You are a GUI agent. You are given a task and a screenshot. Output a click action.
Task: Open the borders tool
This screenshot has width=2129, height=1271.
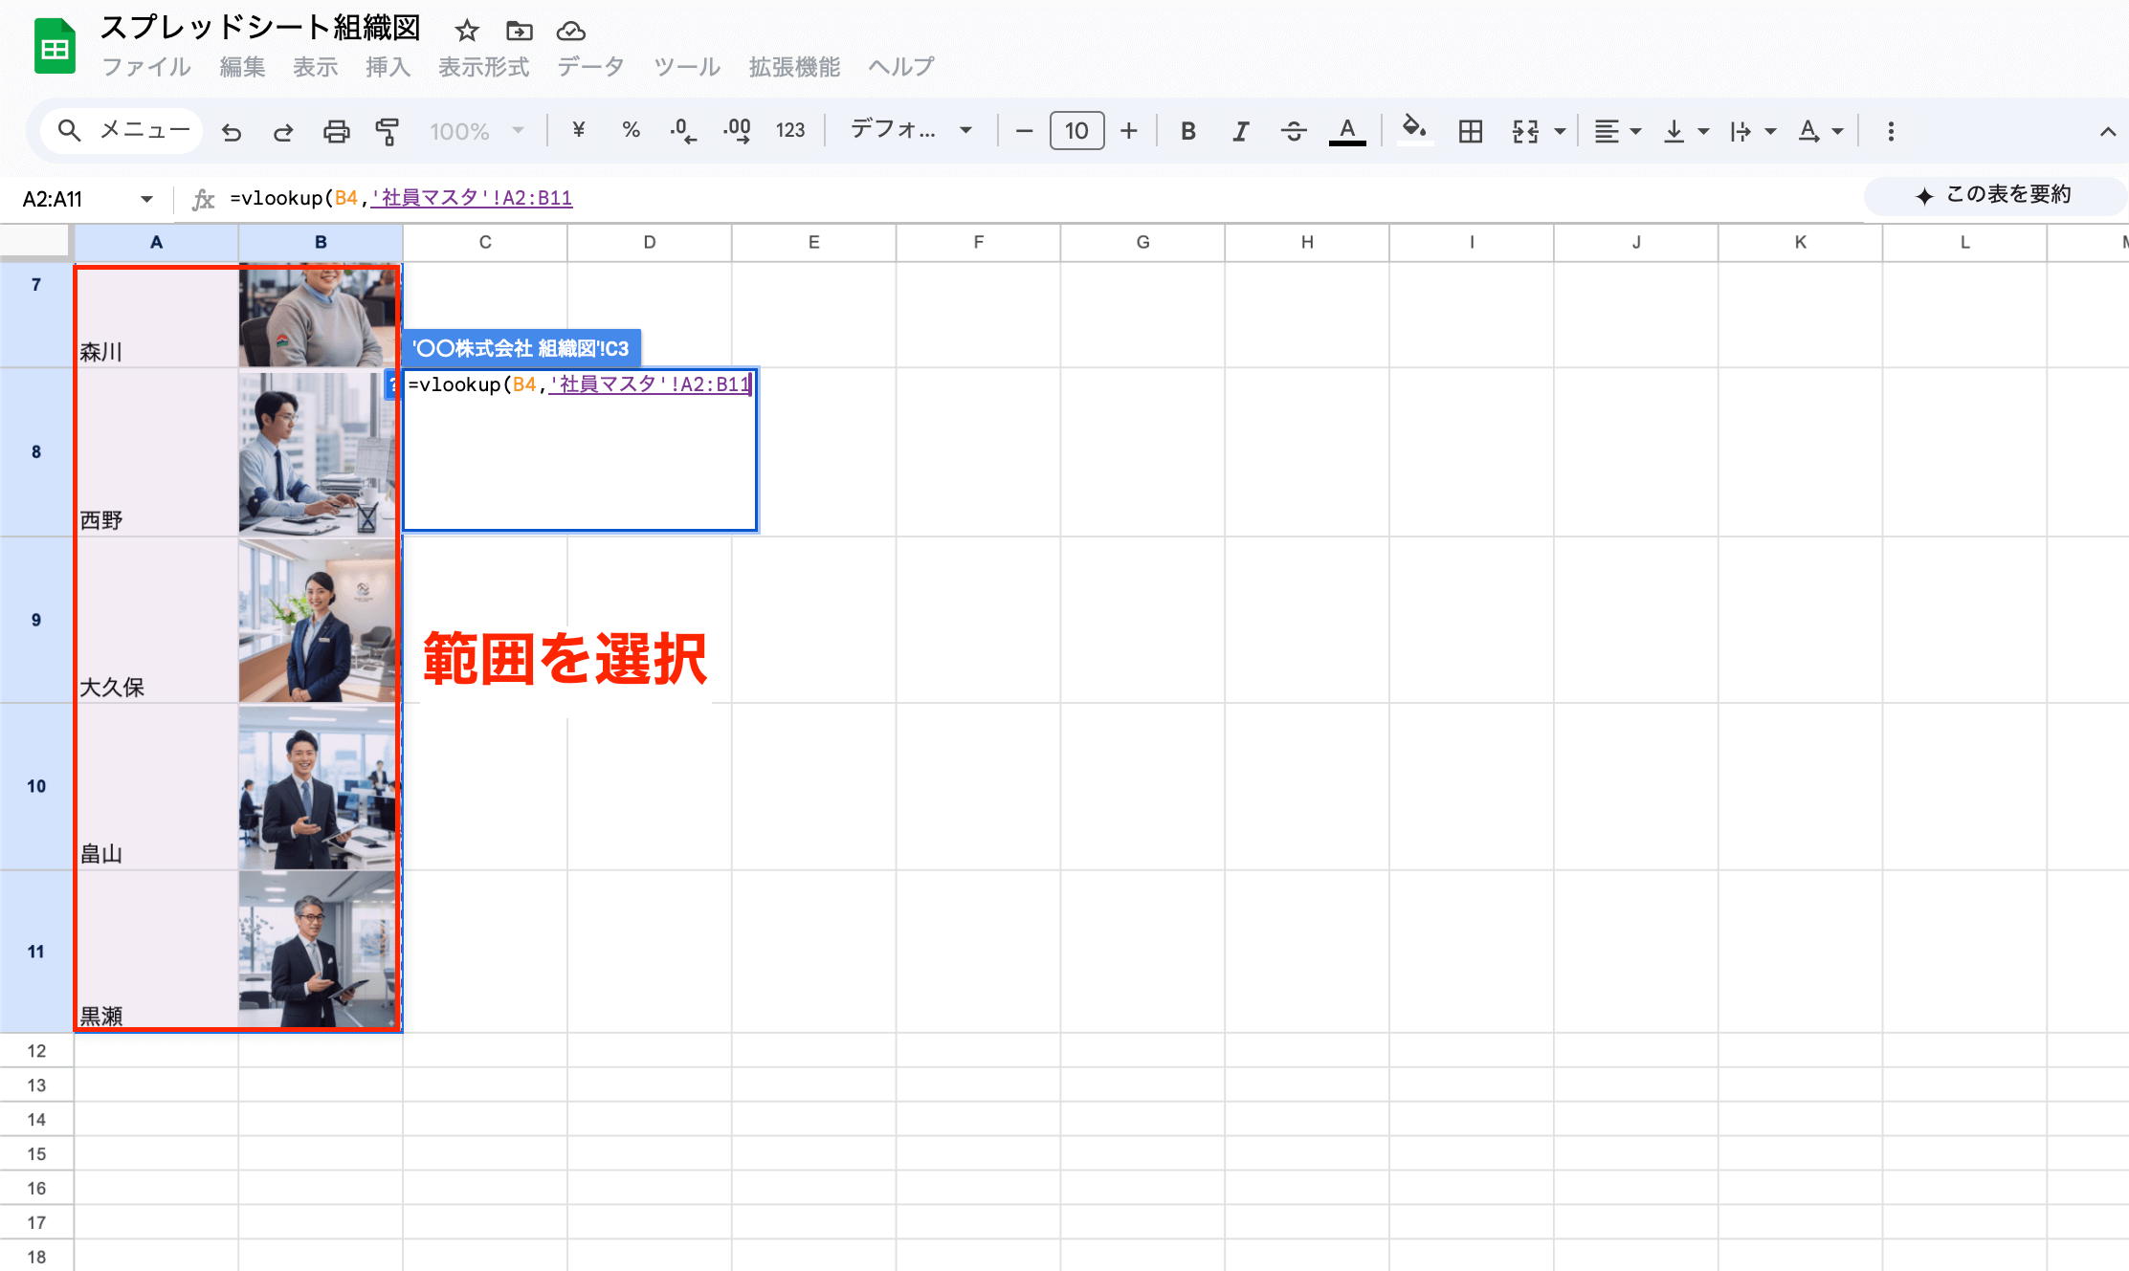1471,131
